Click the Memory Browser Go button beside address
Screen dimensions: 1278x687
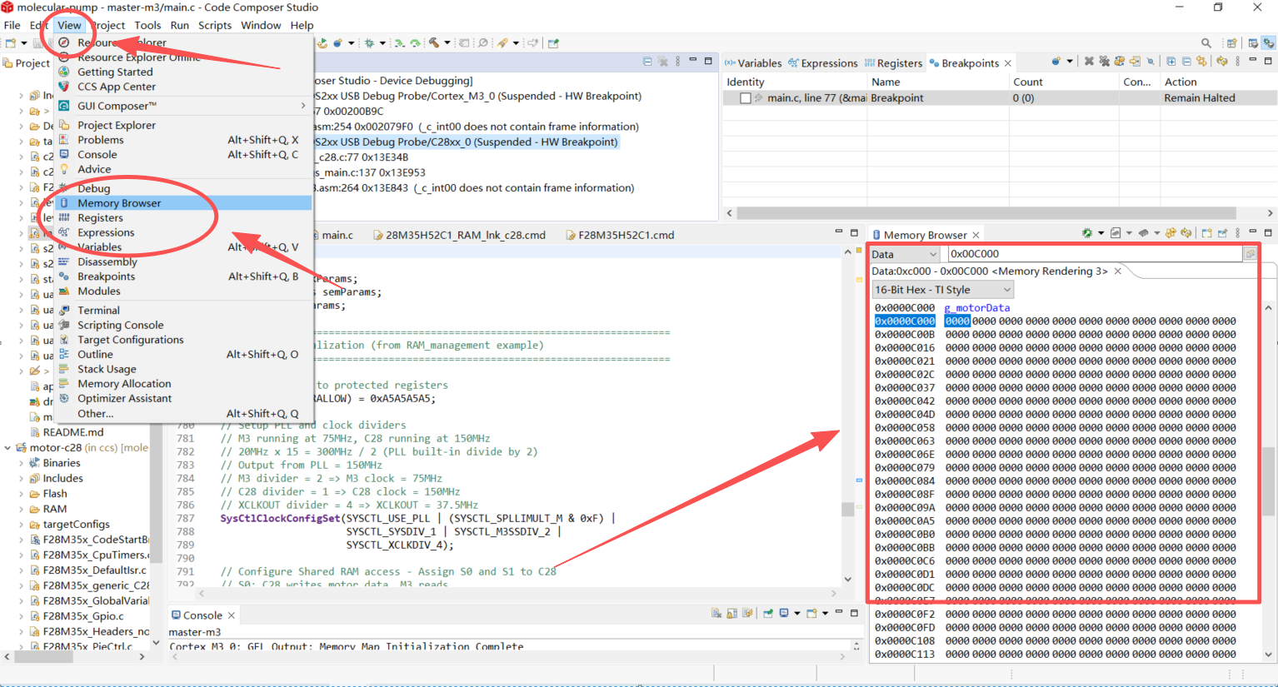click(x=1250, y=254)
